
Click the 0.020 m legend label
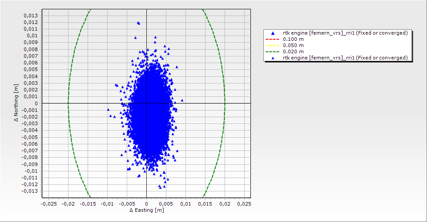(293, 52)
